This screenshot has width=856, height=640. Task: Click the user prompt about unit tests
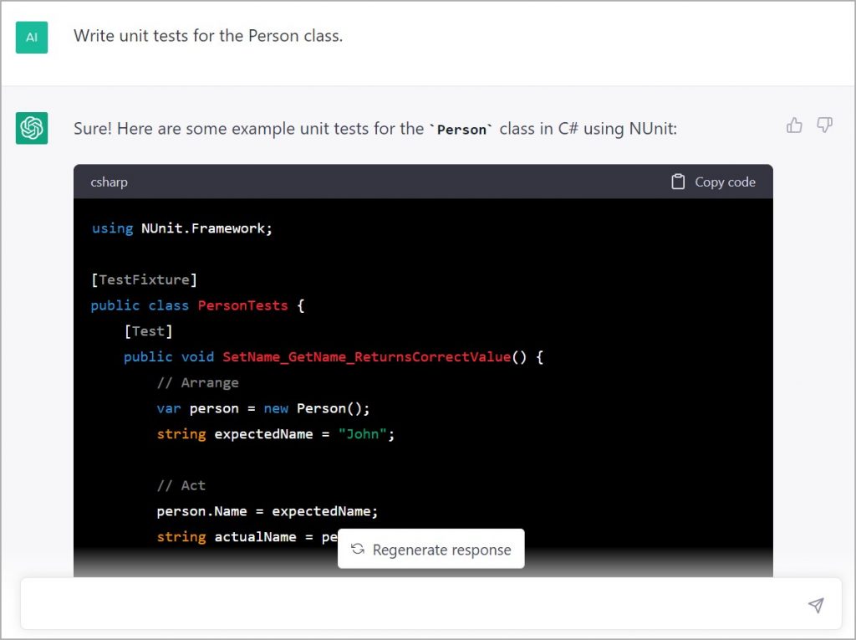208,36
